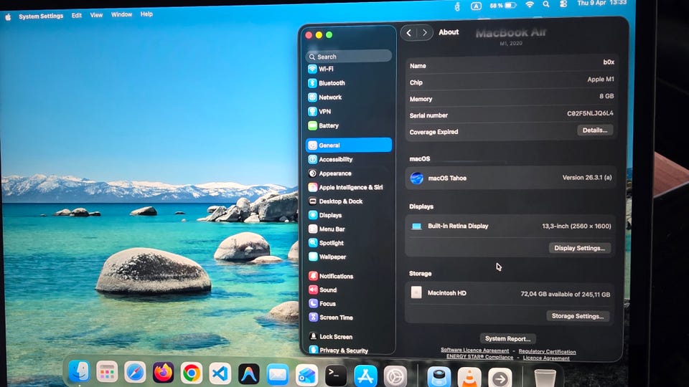The height and width of the screenshot is (387, 689).
Task: Select Apple Intelligence & Siri
Action: [350, 187]
